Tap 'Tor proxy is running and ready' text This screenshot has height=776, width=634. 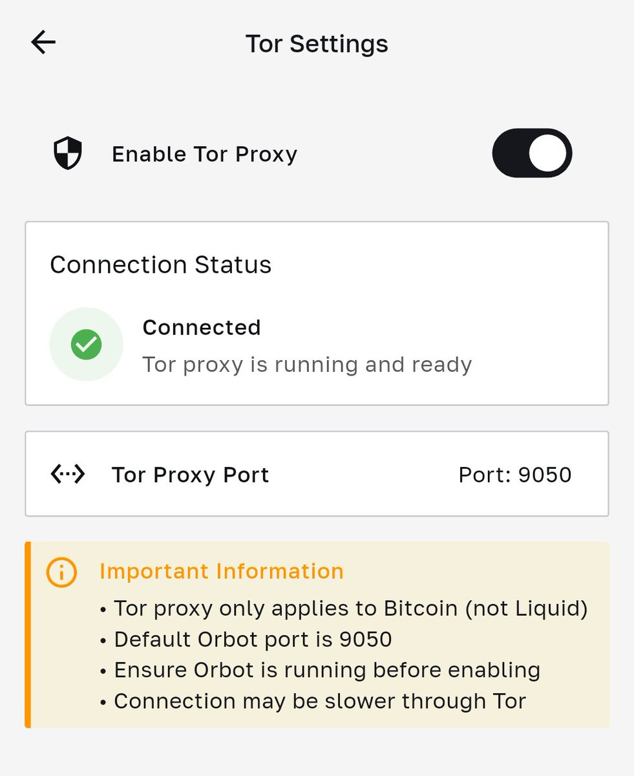(x=307, y=365)
